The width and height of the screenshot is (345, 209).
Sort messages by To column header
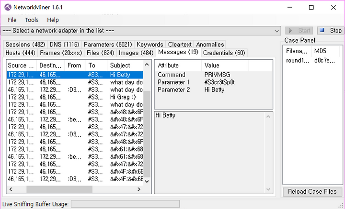[x=96, y=66]
